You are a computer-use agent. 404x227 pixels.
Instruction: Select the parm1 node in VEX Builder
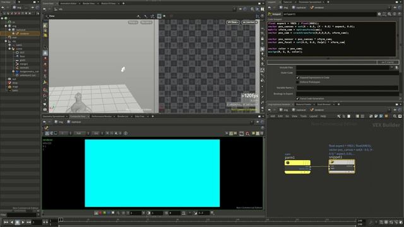[x=297, y=166]
